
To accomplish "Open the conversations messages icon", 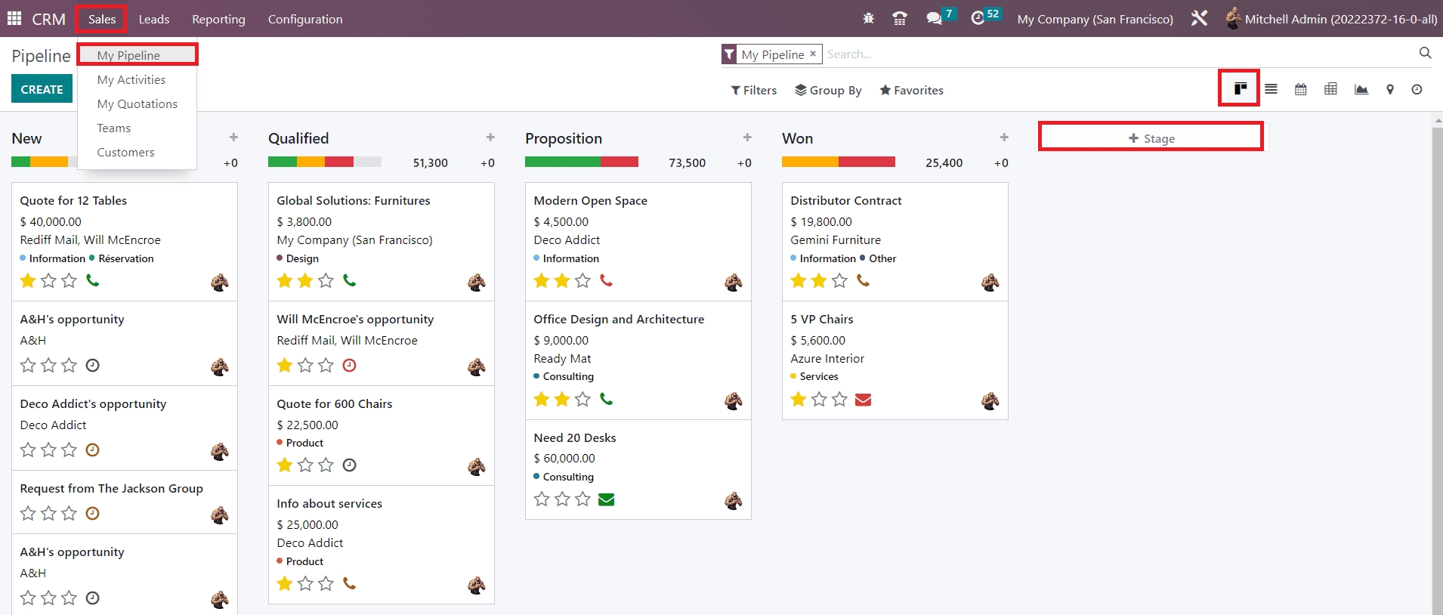I will (x=935, y=18).
